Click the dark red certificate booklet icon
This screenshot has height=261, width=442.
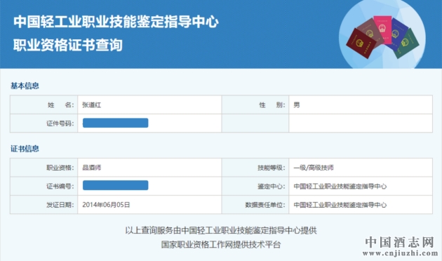(x=361, y=43)
